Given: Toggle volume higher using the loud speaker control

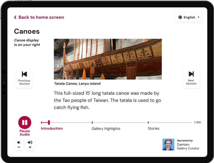Looking at the screenshot, I should pyautogui.click(x=30, y=144).
